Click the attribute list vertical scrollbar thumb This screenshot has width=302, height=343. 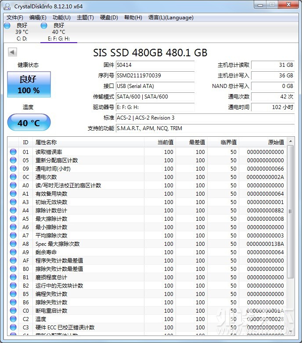291,212
